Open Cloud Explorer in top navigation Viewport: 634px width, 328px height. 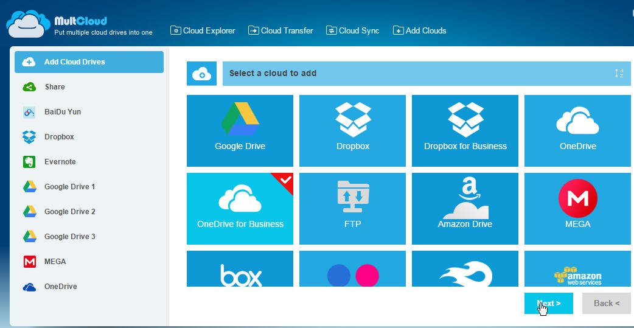tap(203, 30)
